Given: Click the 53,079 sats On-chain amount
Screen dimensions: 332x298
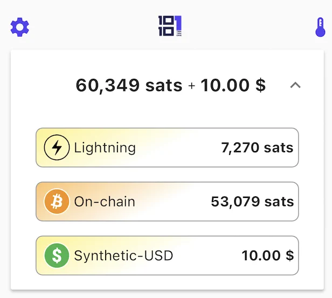Looking at the screenshot, I should (x=252, y=202).
